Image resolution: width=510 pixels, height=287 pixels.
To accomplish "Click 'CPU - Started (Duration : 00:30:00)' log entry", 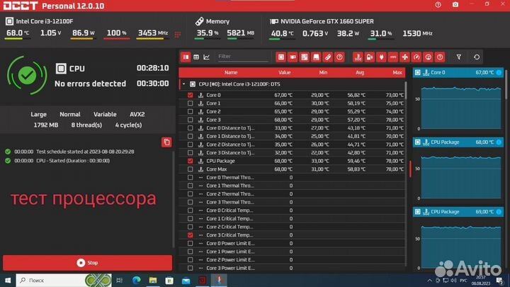I will (x=62, y=161).
